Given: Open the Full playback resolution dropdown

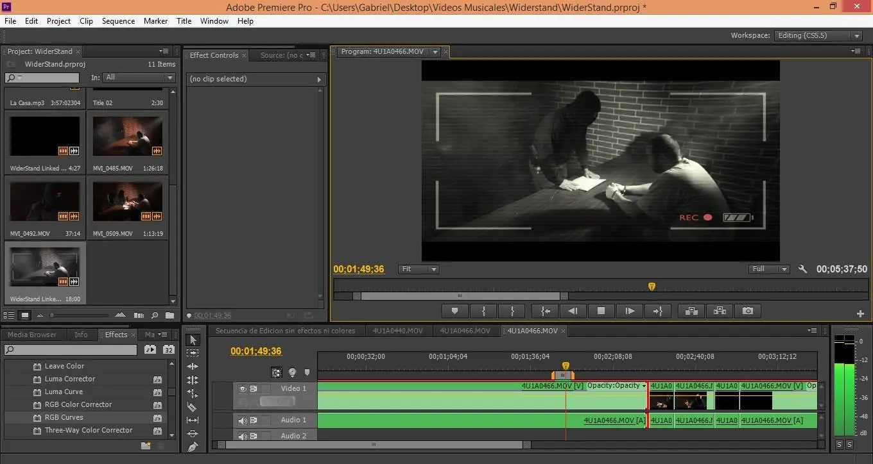Looking at the screenshot, I should 769,269.
